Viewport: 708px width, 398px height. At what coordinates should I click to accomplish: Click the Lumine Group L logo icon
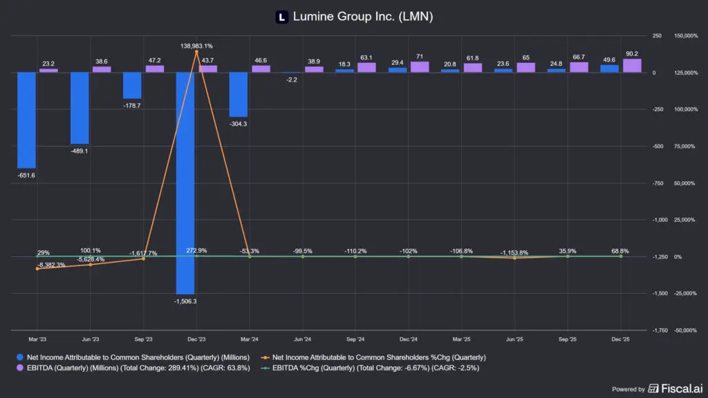(x=282, y=17)
